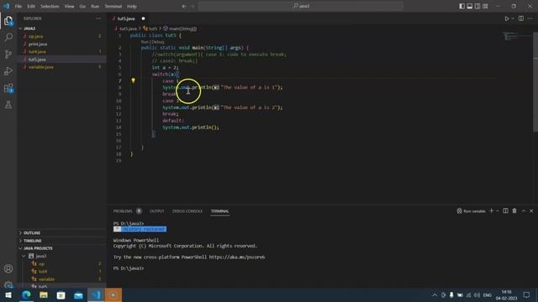
Task: Open the Run and Debug view
Action: (8, 70)
